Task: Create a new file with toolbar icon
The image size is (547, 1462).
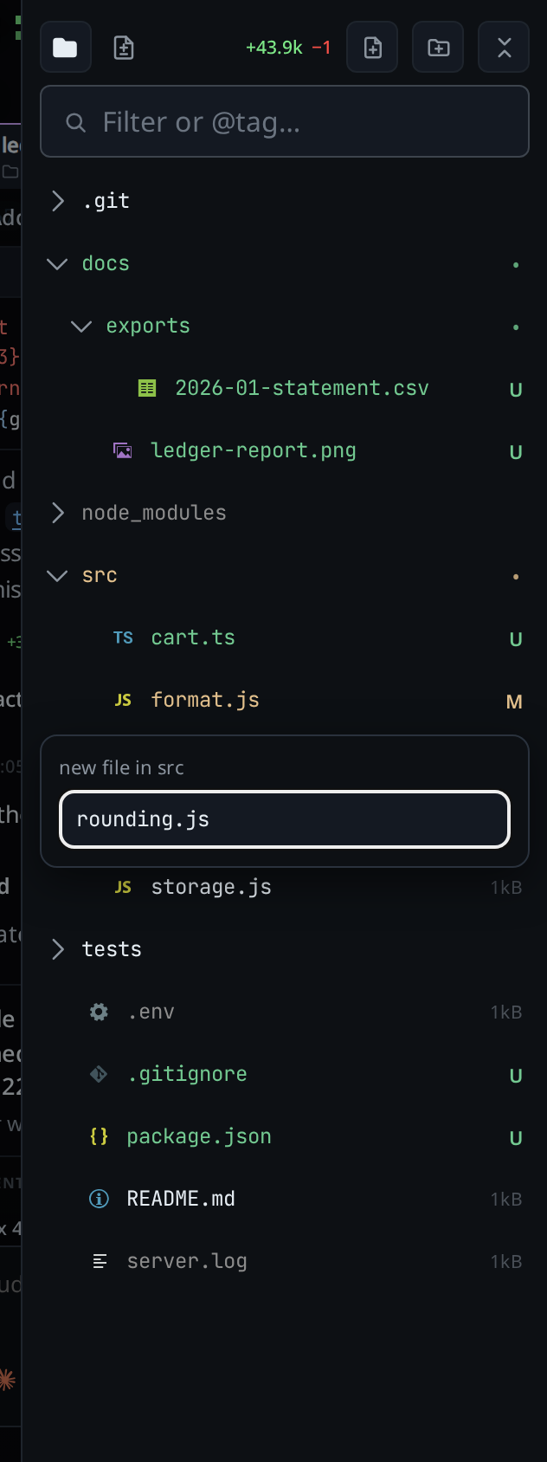Action: (372, 47)
